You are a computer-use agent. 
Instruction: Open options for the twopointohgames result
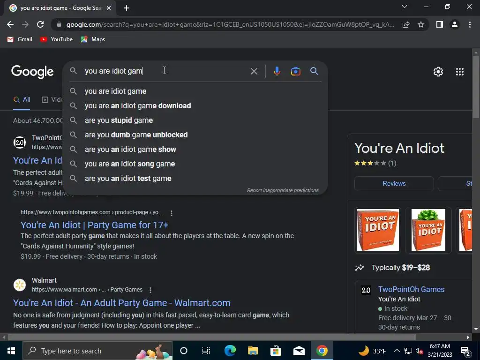(172, 213)
